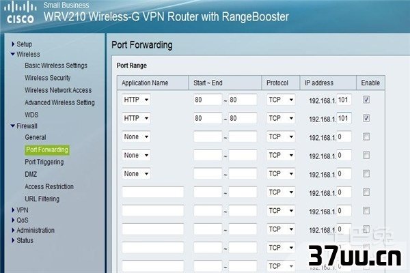Viewport: 410px width, 273px height.
Task: Open Access Restriction page
Action: tap(49, 186)
